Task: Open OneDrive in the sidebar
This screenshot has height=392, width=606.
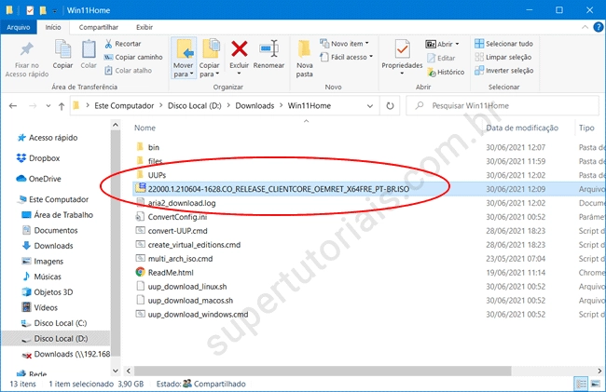Action: 45,179
